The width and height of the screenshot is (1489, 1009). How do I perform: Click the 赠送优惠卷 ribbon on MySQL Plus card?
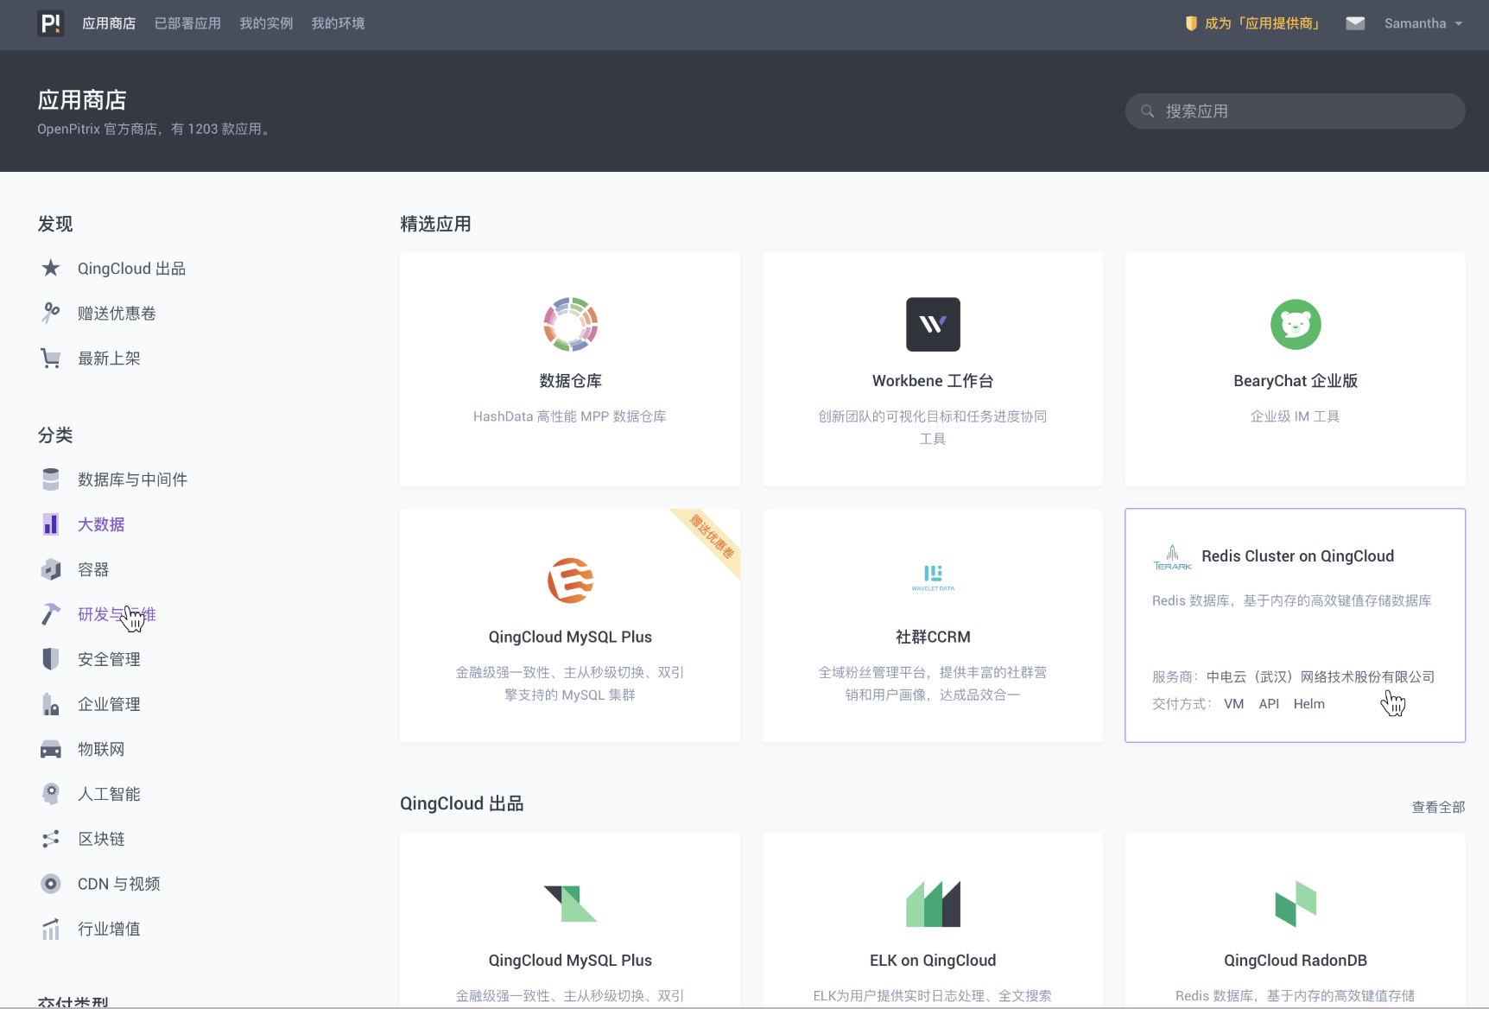(x=711, y=536)
